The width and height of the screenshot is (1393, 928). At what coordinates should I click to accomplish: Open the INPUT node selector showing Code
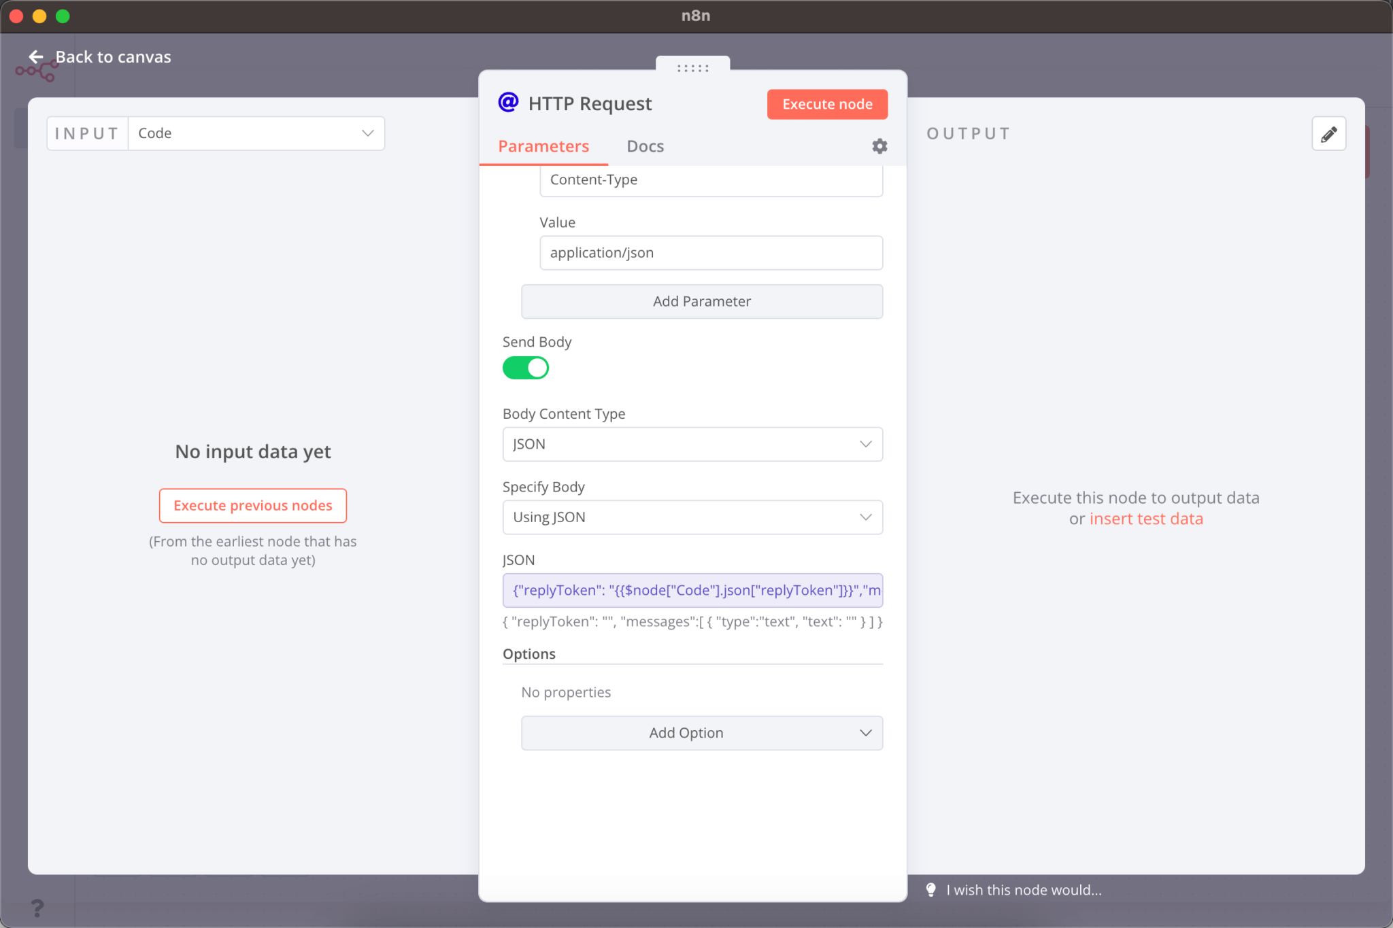pyautogui.click(x=256, y=133)
